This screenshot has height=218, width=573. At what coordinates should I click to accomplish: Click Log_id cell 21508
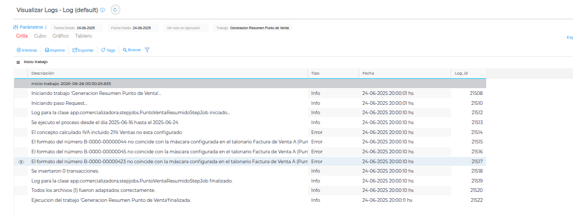[x=468, y=93]
